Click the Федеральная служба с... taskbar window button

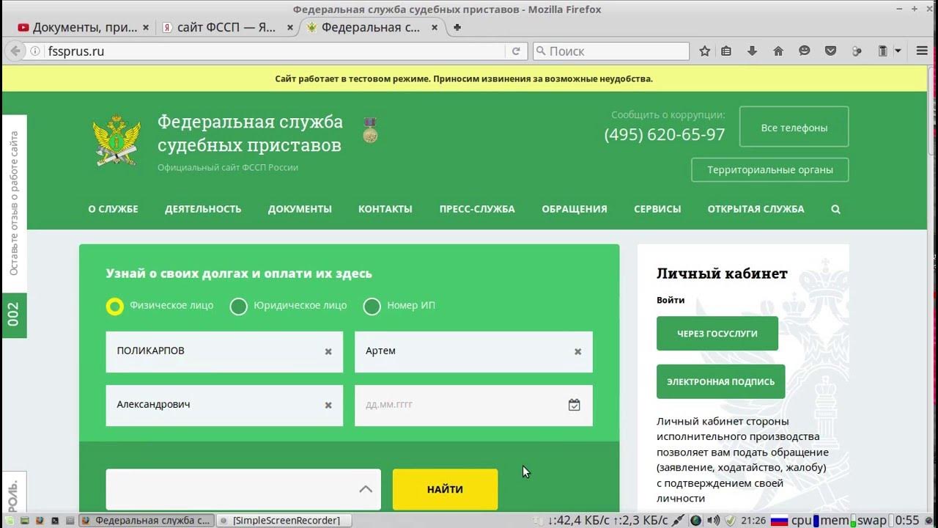click(x=146, y=521)
